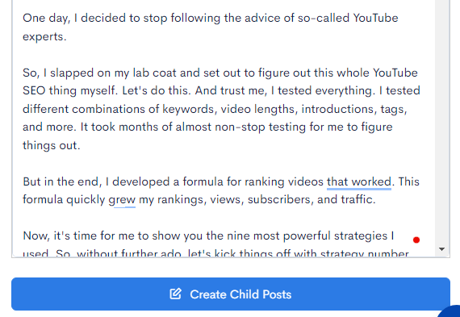The height and width of the screenshot is (317, 460).
Task: Open the blue chat bubble in the corner
Action: tap(450, 311)
